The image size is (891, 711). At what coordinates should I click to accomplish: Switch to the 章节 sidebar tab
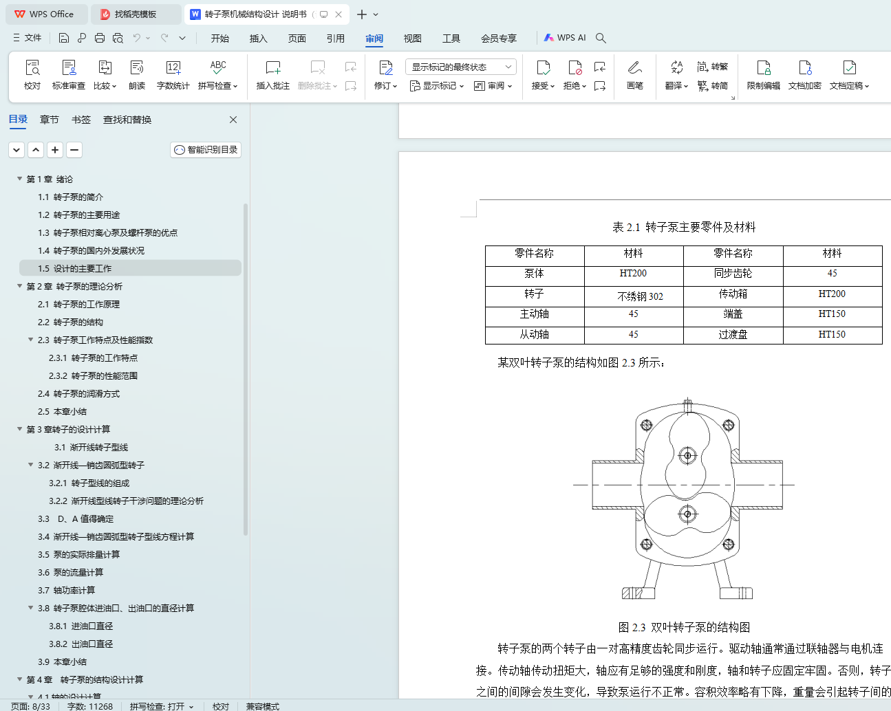[x=50, y=120]
